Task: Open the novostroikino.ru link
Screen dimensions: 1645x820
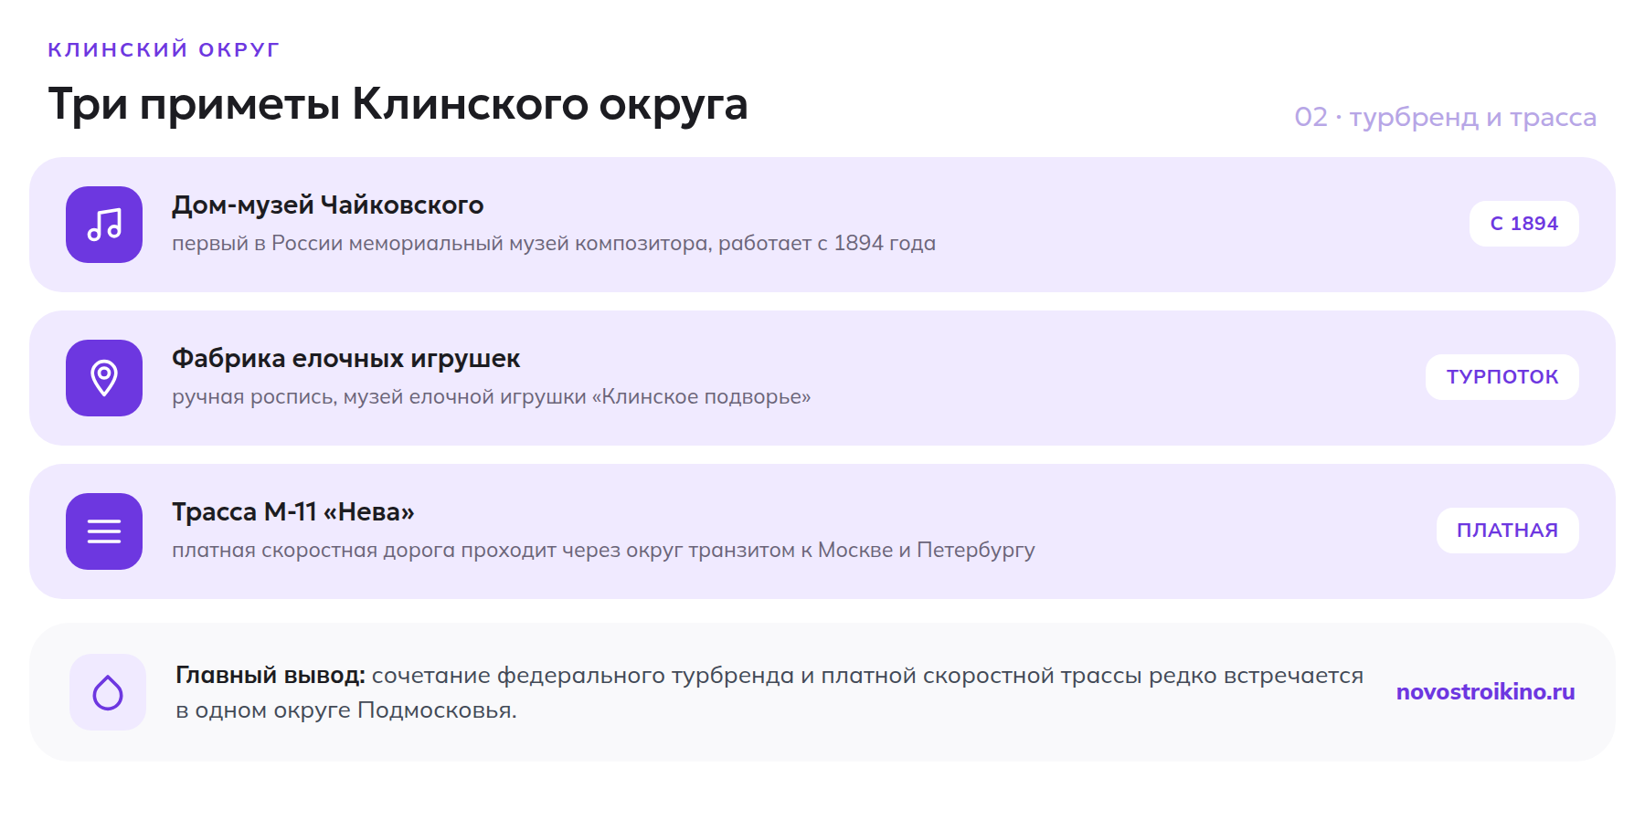Action: click(x=1486, y=692)
